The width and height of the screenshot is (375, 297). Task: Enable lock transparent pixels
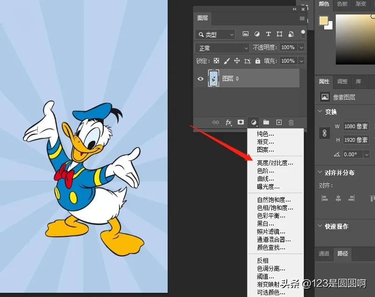click(x=216, y=61)
